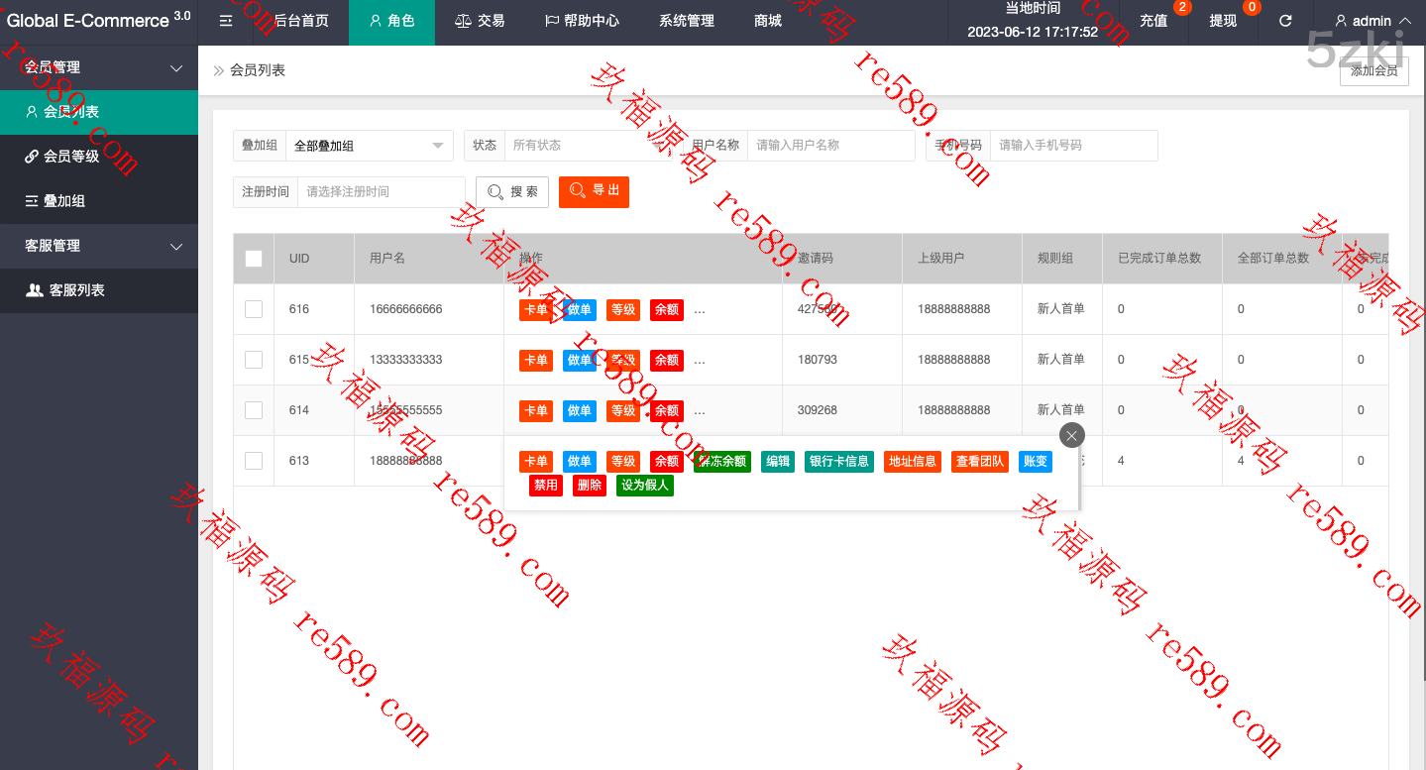Viewport: 1426px width, 770px height.
Task: Toggle the select-all checkbox in table header
Action: (254, 259)
